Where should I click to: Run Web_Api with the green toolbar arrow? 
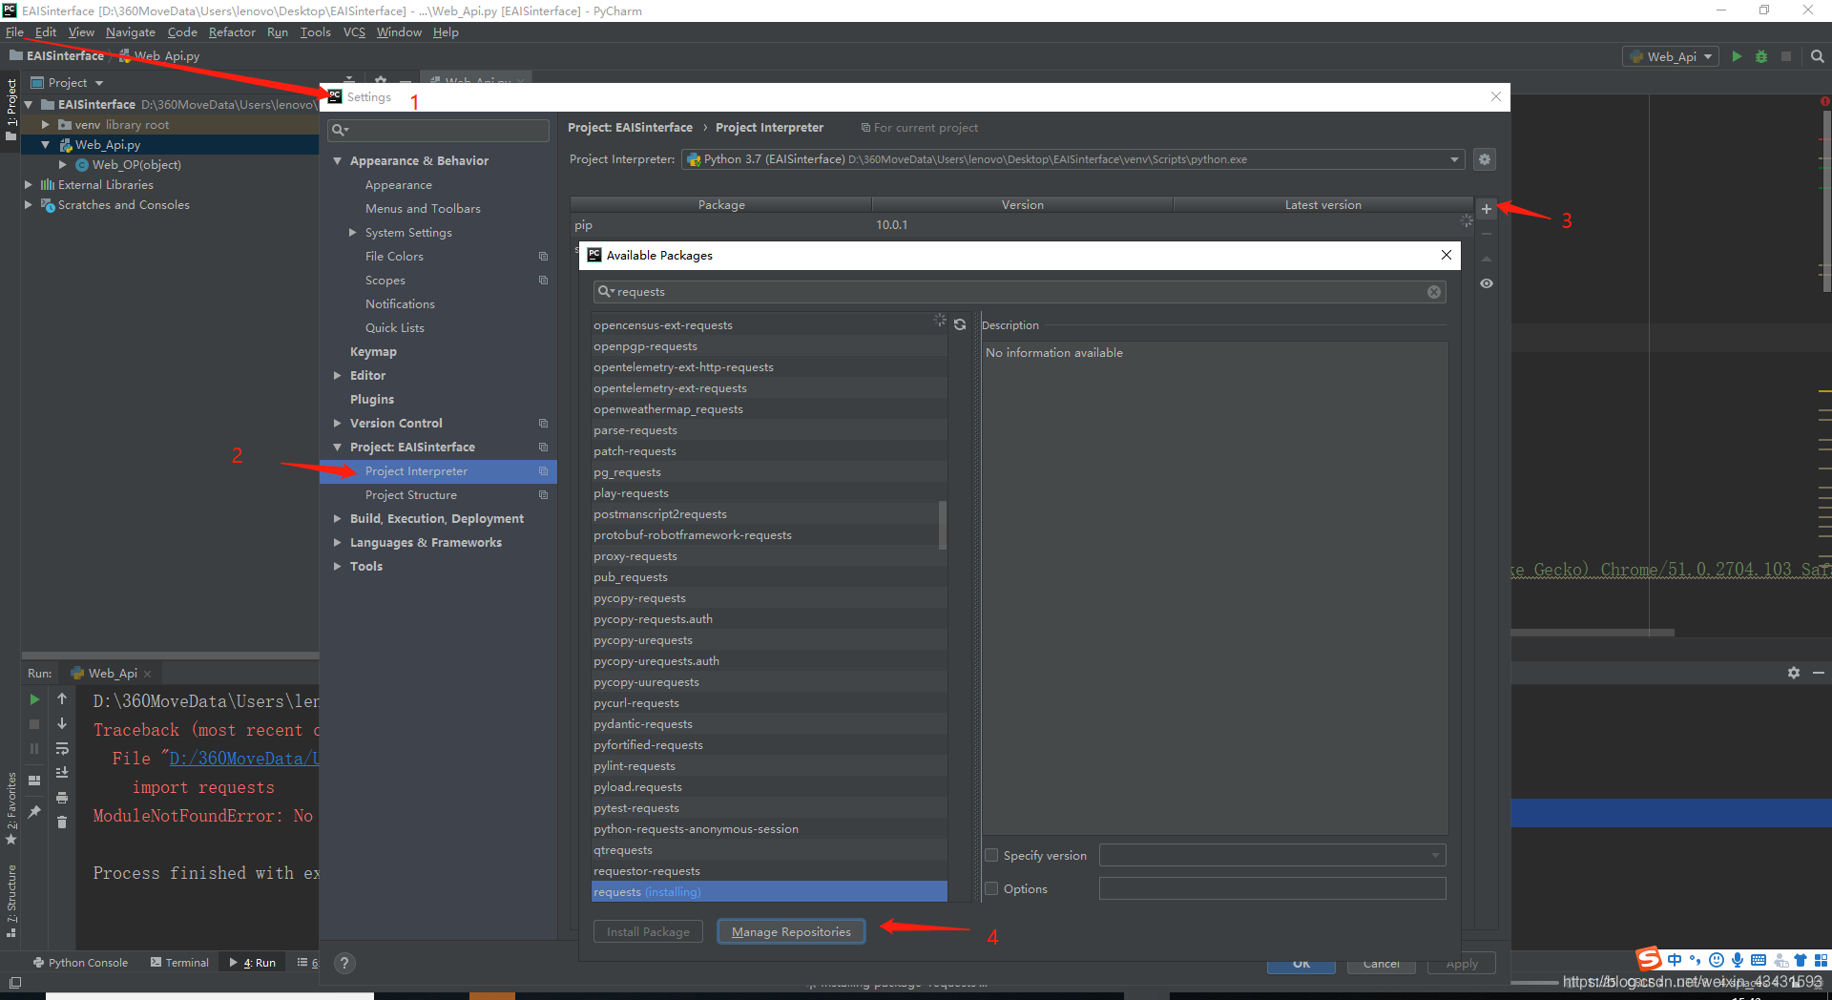pos(1737,56)
